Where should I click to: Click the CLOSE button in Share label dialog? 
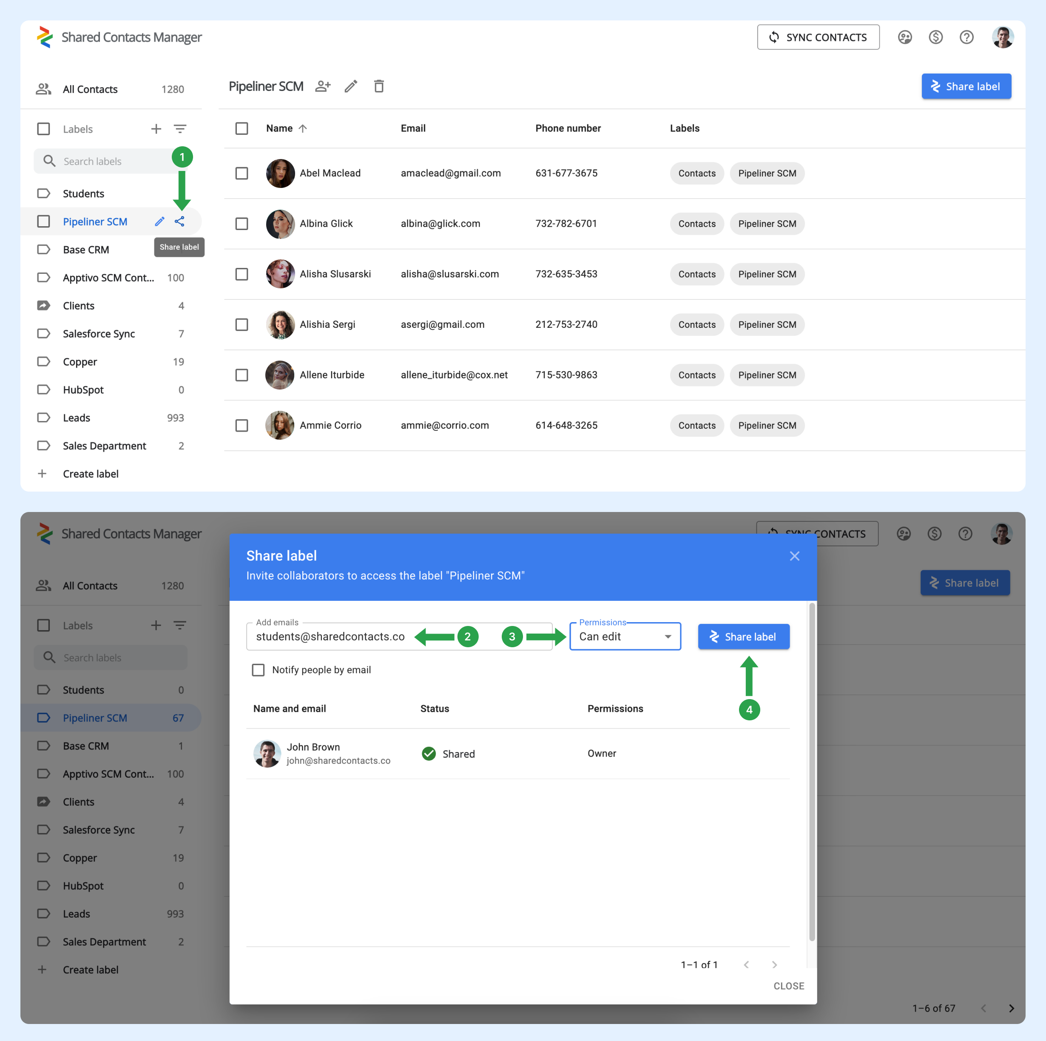click(788, 986)
